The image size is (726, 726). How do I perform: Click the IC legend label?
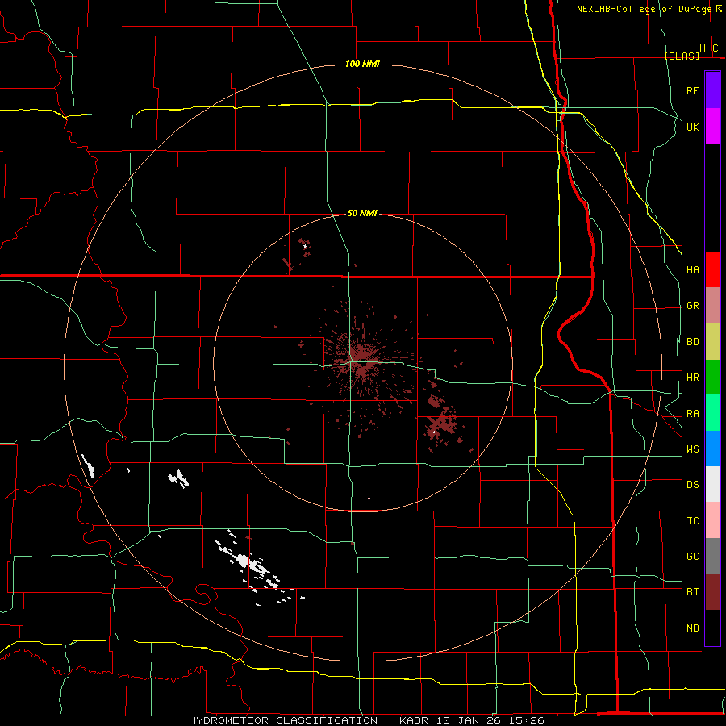click(693, 520)
